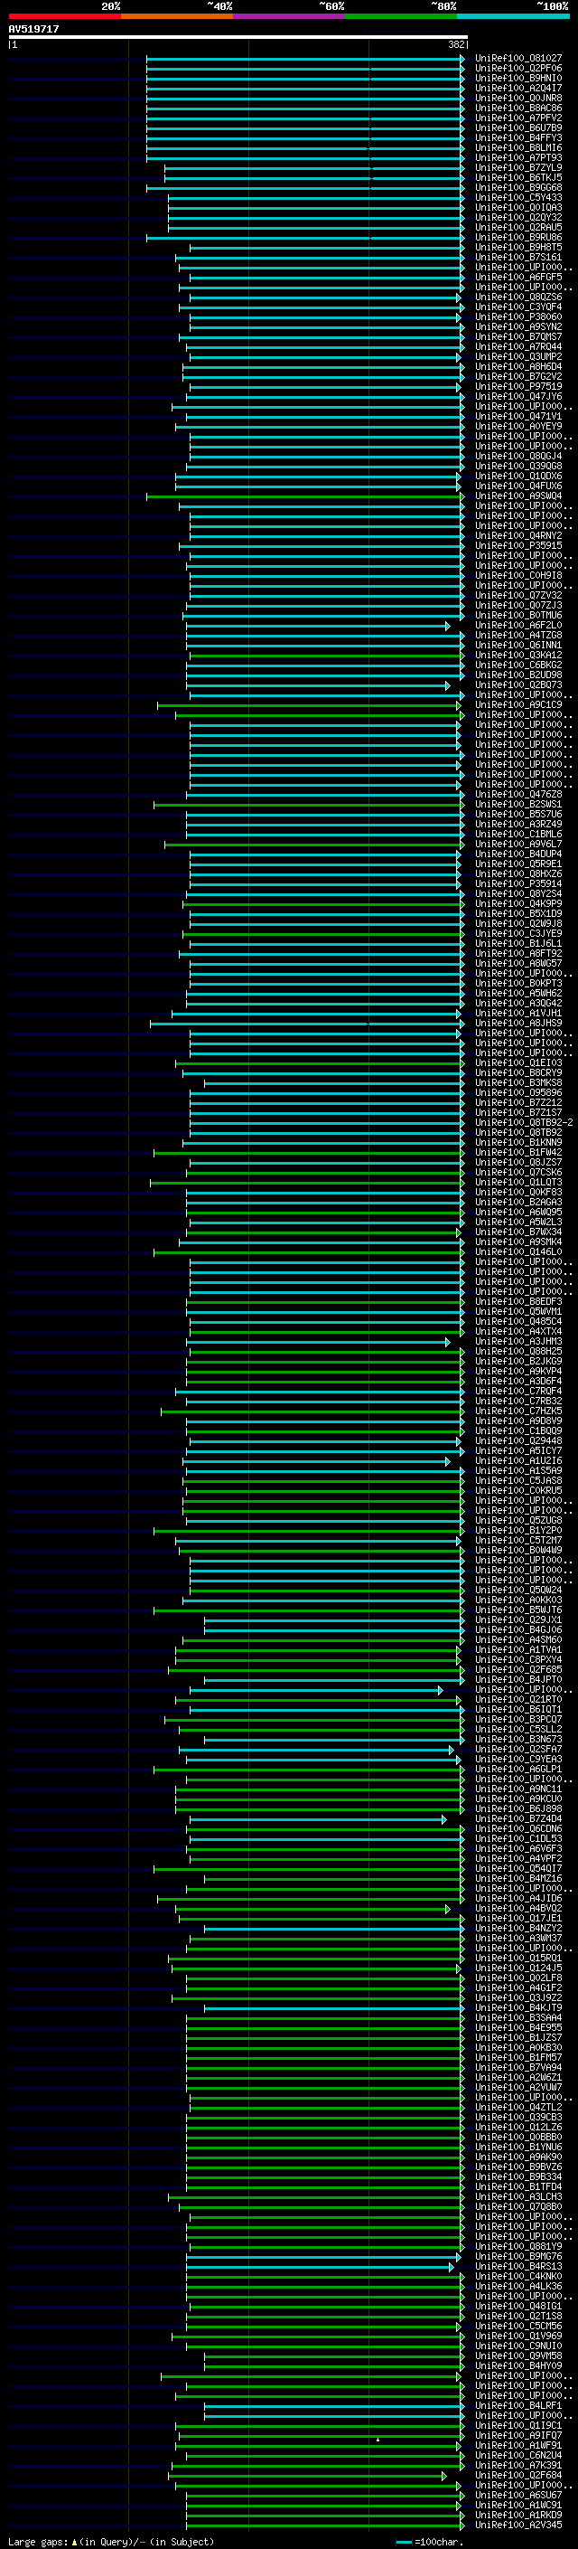Select hit label UniRef100_A9SYN2
Image resolution: width=578 pixels, height=2549 pixels.
click(518, 327)
